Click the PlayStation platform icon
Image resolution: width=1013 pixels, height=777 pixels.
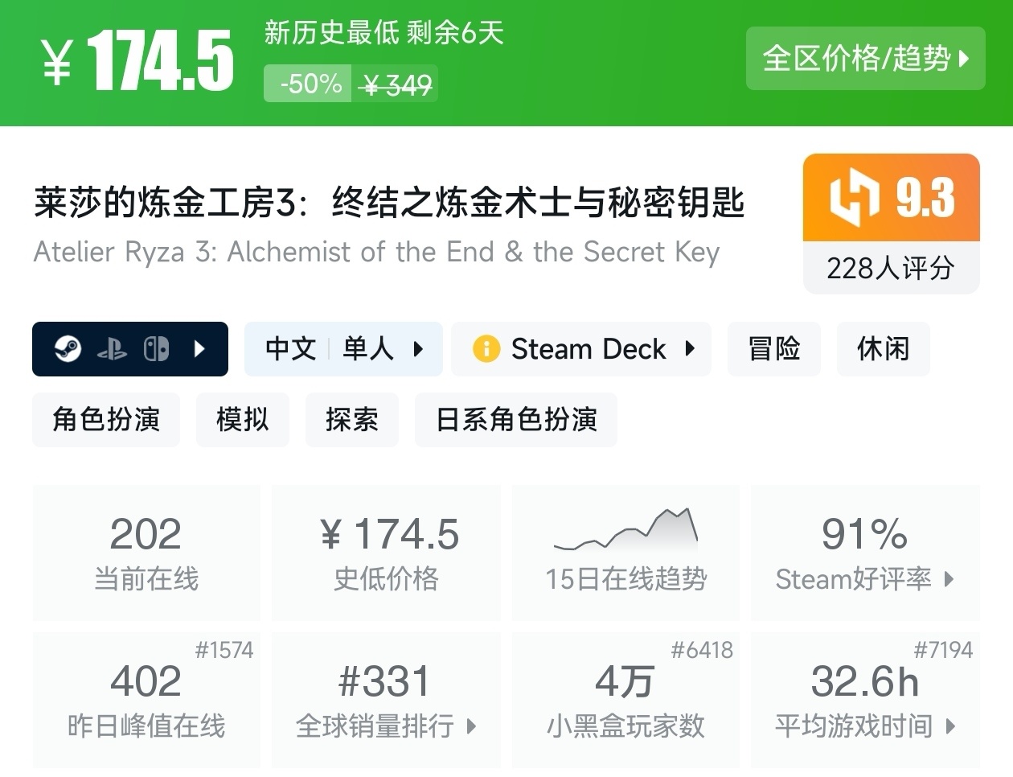[x=112, y=349]
